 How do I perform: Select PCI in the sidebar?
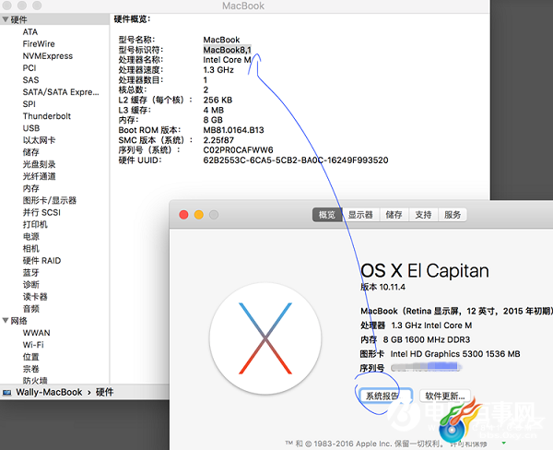[29, 67]
